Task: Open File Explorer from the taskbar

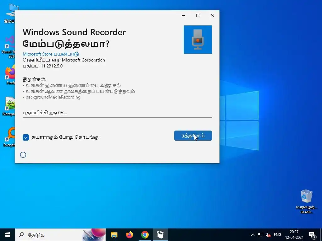Action: point(114,235)
